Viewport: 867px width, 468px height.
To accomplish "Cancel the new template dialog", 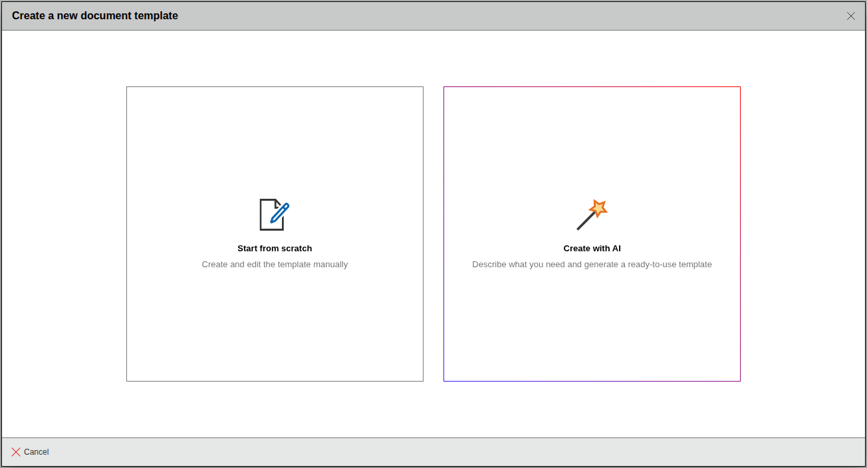I will click(30, 452).
